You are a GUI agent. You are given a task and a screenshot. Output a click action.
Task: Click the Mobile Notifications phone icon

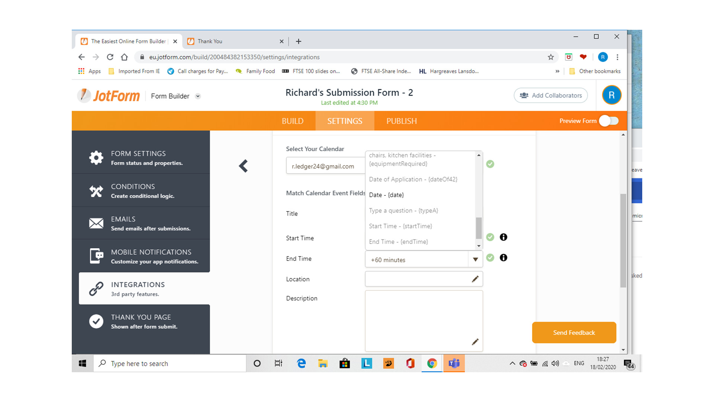pyautogui.click(x=96, y=256)
